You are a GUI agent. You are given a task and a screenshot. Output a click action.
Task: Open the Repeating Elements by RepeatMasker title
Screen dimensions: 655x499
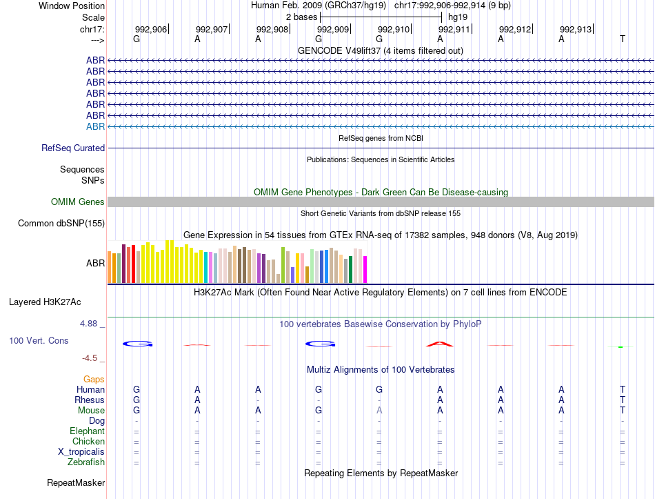tap(381, 473)
